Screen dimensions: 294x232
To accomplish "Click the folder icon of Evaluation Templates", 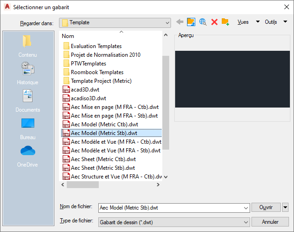I will 66,46.
